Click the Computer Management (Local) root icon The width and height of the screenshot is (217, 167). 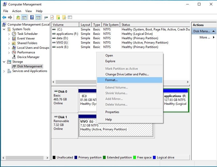(x=4, y=25)
